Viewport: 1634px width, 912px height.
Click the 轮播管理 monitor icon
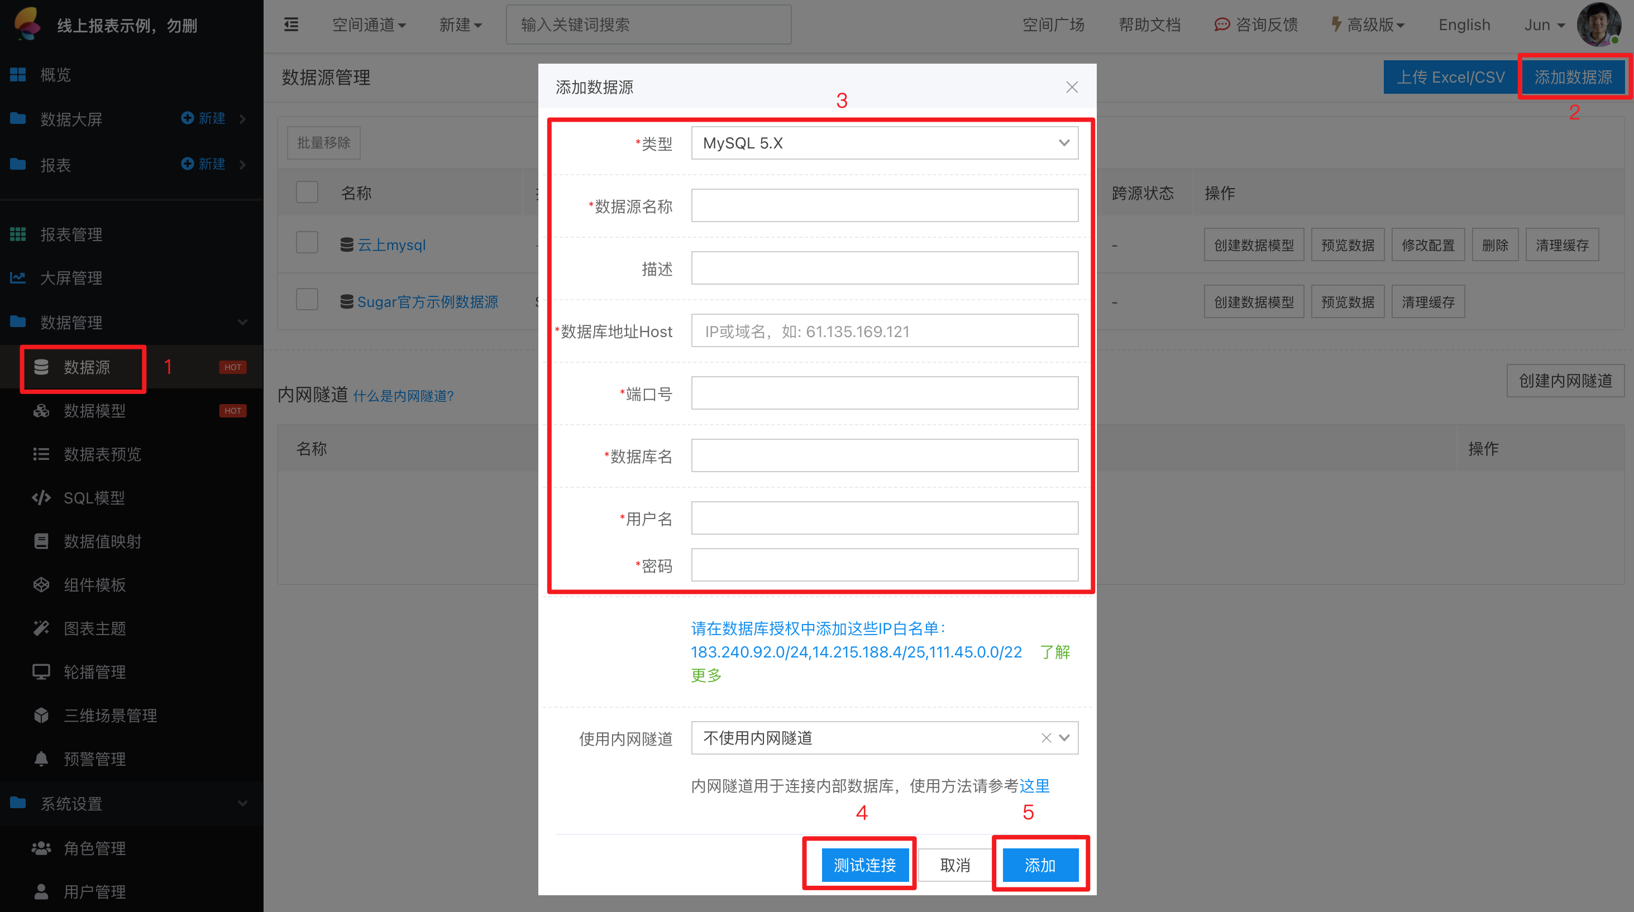click(x=41, y=672)
